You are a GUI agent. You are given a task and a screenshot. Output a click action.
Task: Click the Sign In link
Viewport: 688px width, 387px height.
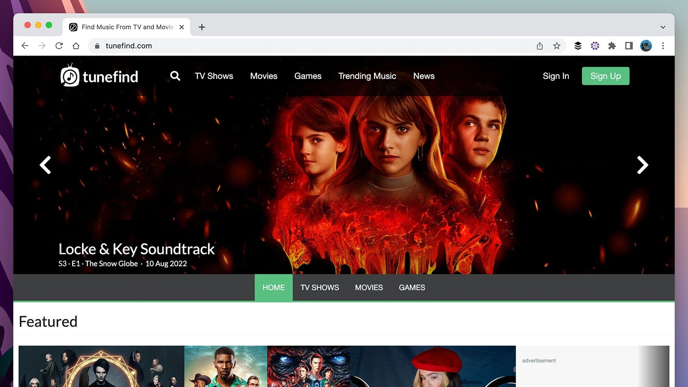(x=556, y=76)
